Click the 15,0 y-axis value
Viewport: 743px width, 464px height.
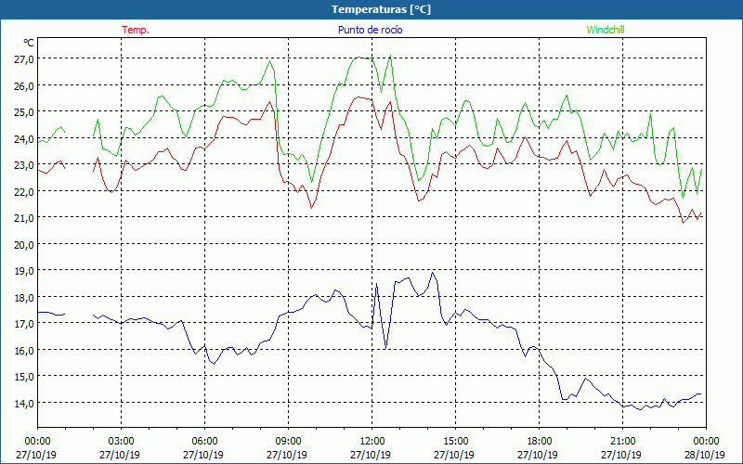coord(24,377)
